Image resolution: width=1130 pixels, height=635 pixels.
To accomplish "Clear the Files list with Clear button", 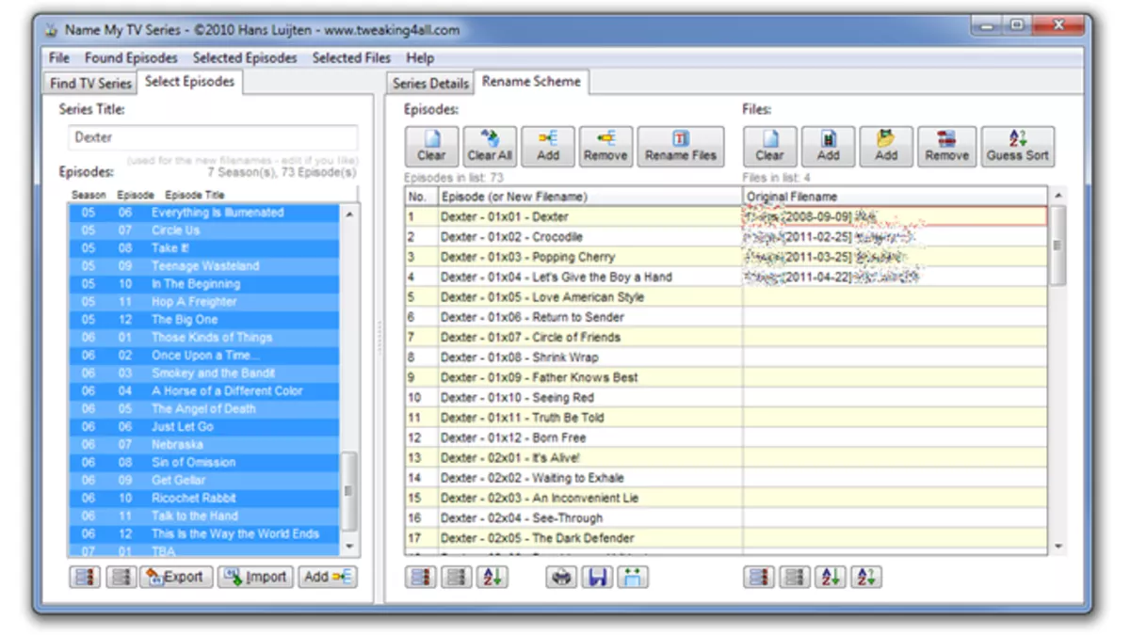I will pos(769,147).
